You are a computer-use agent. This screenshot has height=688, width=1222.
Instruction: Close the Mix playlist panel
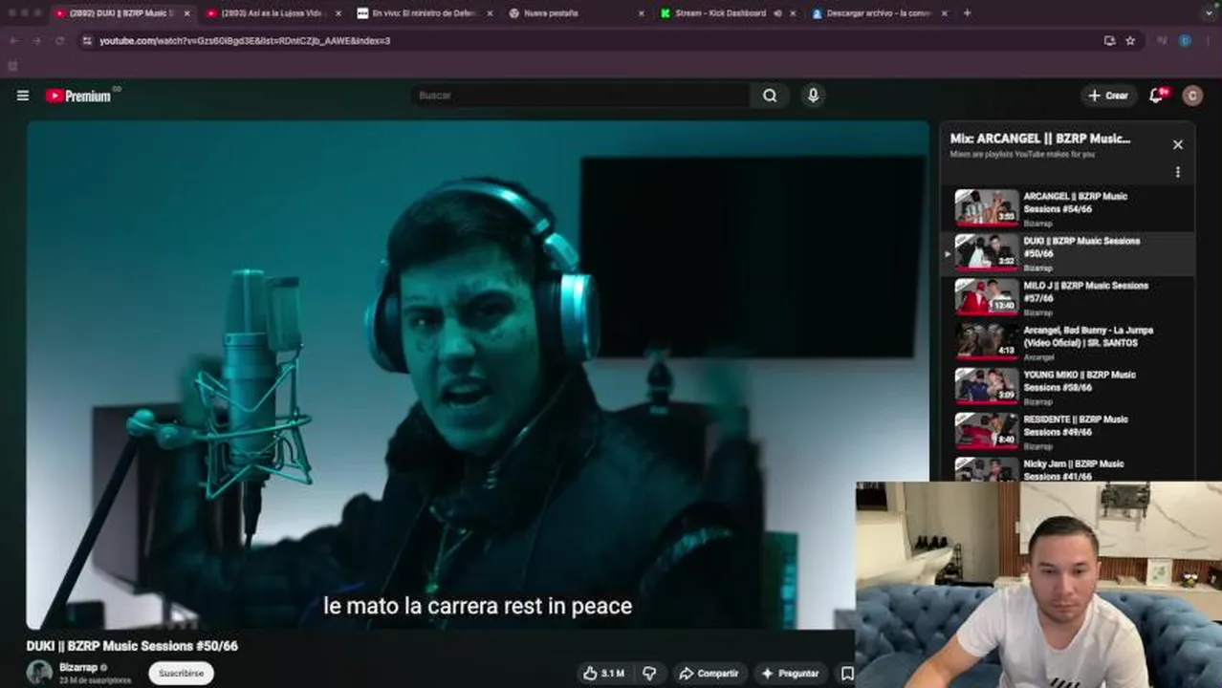pos(1178,144)
